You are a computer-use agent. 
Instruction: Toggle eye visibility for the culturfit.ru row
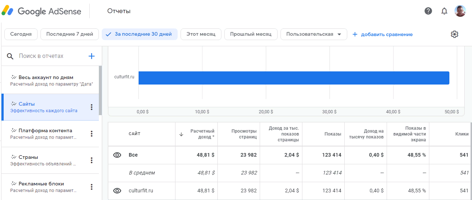[x=117, y=191]
